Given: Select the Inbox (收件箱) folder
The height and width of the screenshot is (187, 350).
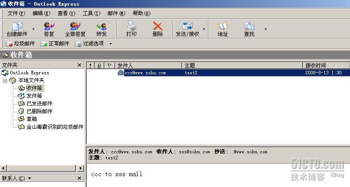Looking at the screenshot, I should click(x=34, y=88).
